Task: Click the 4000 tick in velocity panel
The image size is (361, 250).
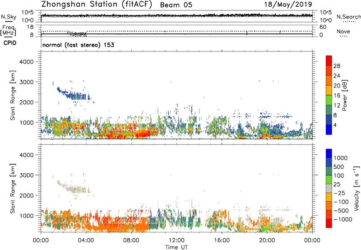Action: tap(27, 155)
